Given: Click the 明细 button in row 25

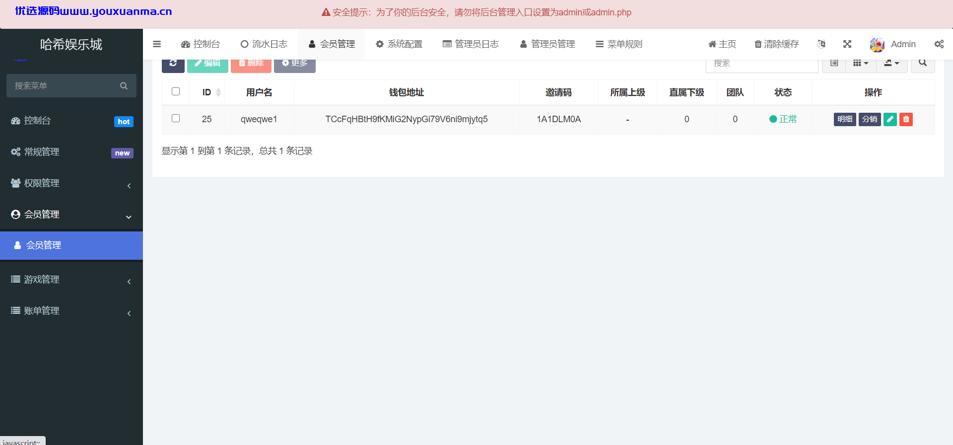Looking at the screenshot, I should click(x=845, y=119).
